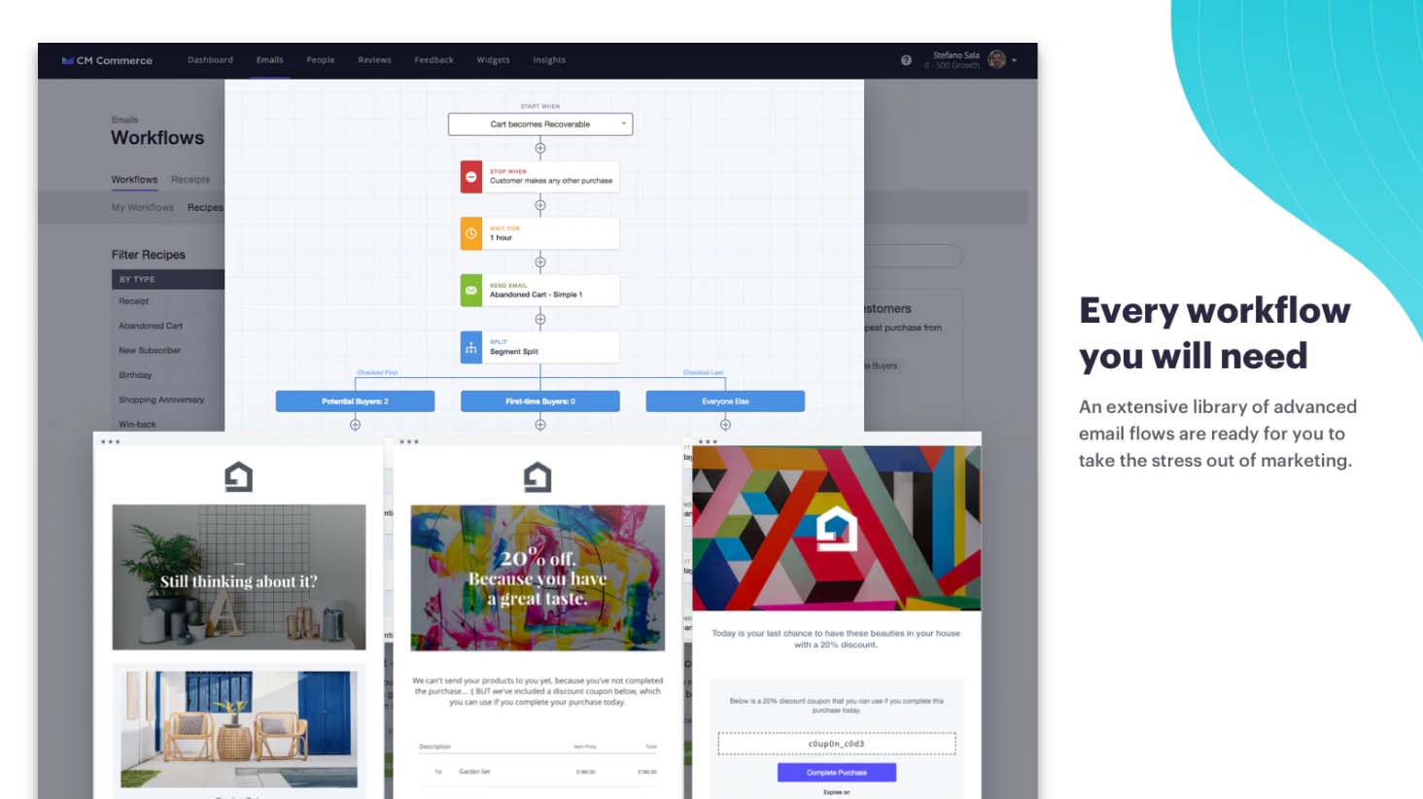
Task: Click the orange Wait For clock icon
Action: click(471, 233)
